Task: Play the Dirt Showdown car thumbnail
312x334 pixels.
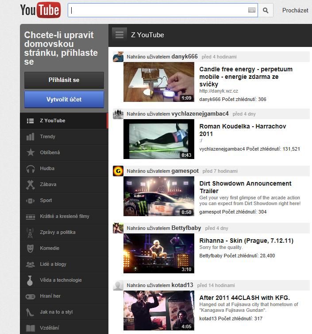Action: [159, 196]
